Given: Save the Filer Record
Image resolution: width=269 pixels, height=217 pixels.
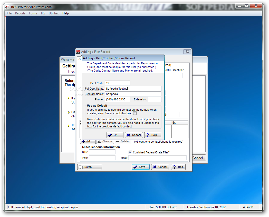Looking at the screenshot, I should [x=141, y=167].
